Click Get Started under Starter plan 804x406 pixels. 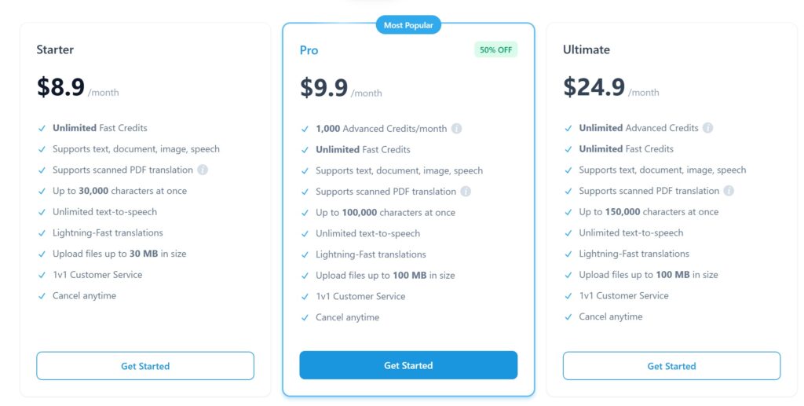pos(145,366)
